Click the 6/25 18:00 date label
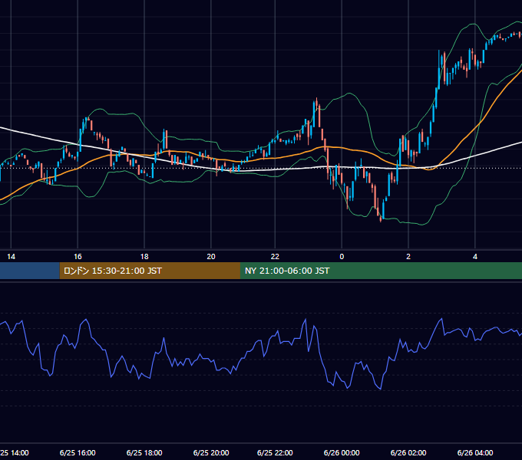This screenshot has width=522, height=460. click(x=144, y=452)
